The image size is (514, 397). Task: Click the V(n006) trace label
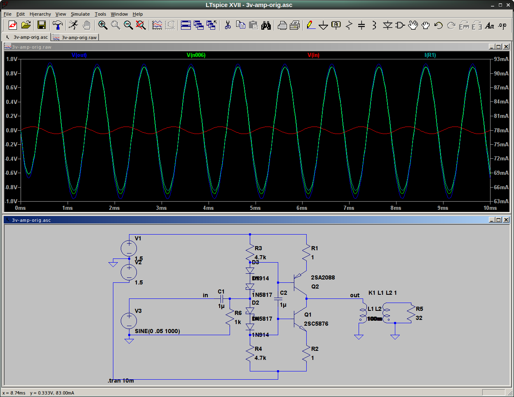click(196, 55)
